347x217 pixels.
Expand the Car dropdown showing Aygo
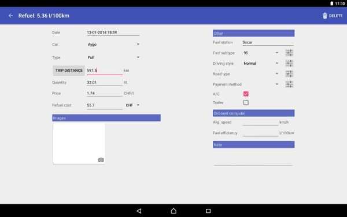pos(113,45)
